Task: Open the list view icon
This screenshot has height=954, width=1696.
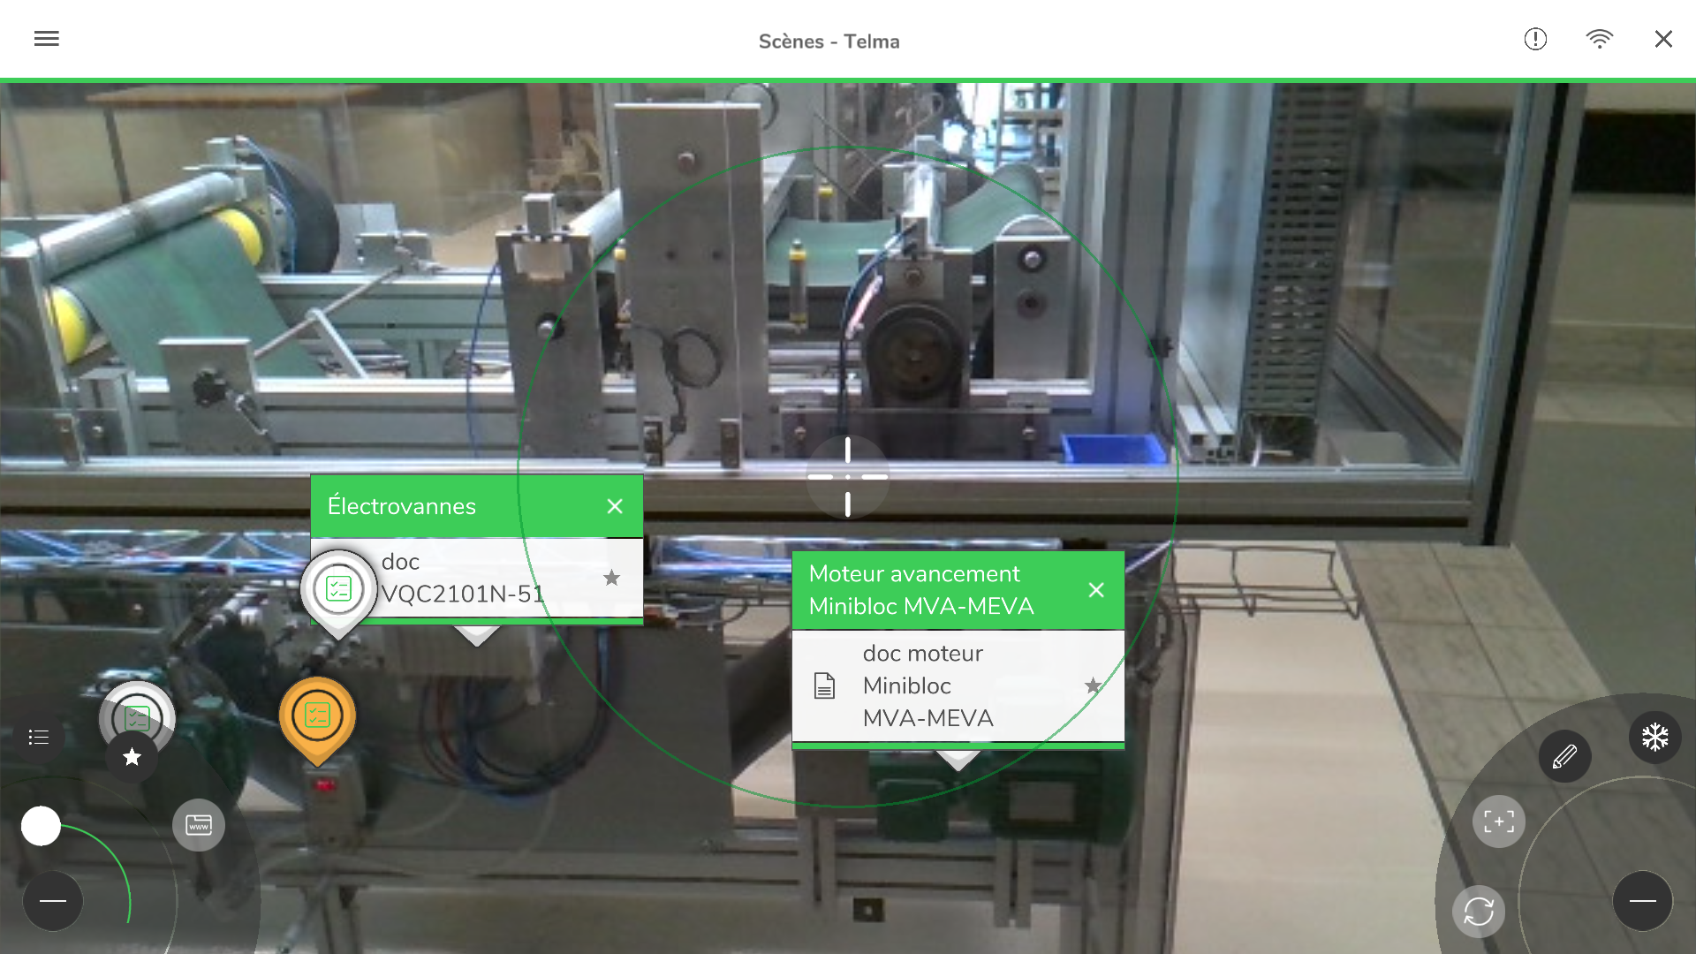Action: tap(39, 737)
